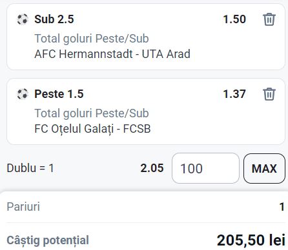Image resolution: width=288 pixels, height=250 pixels.
Task: Select the Peste 1.5 selection title
Action: point(59,94)
